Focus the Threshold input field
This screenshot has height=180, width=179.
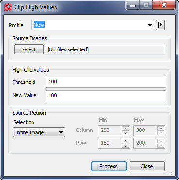106,82
